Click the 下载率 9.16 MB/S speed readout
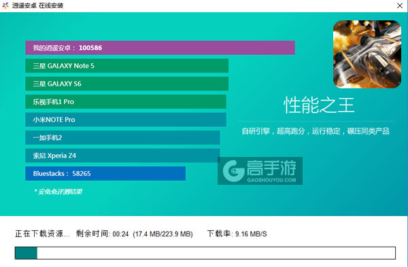Screen dimensions: 408x267 point(237,234)
